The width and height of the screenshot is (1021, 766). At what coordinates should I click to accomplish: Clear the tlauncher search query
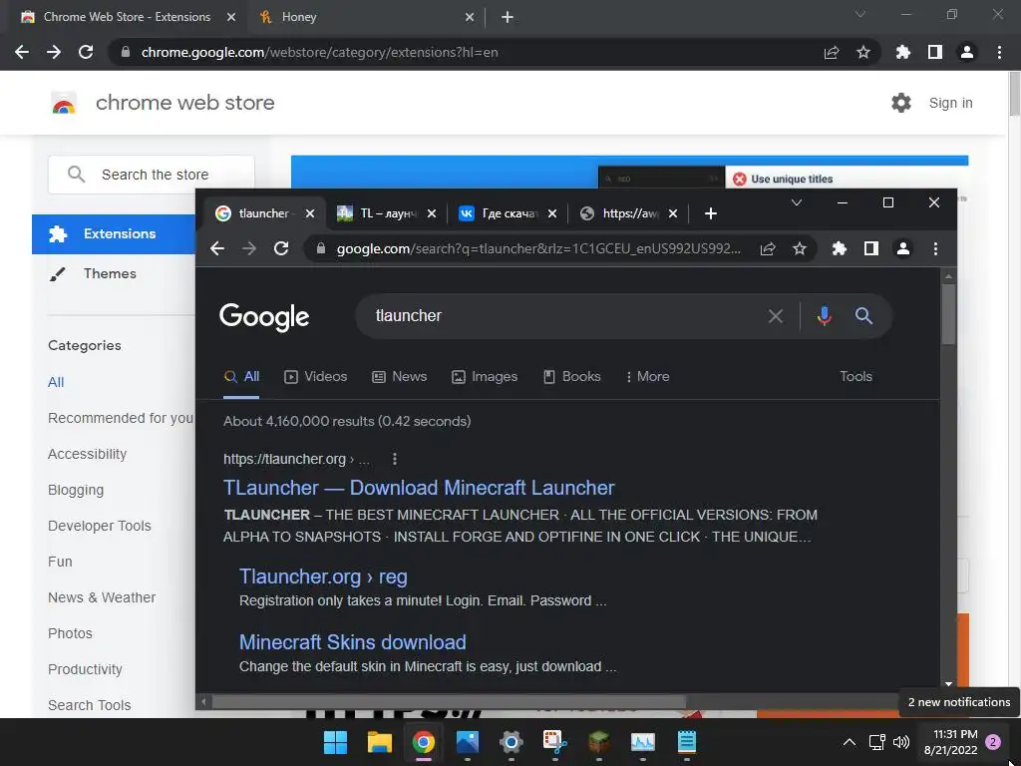click(776, 316)
